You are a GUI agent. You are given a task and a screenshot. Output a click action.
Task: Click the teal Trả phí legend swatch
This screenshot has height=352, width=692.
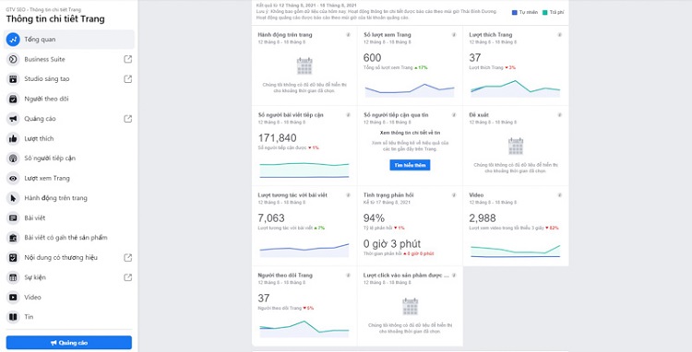[x=545, y=12]
